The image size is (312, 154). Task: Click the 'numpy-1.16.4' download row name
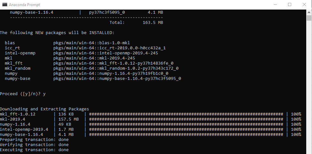click(x=15, y=124)
